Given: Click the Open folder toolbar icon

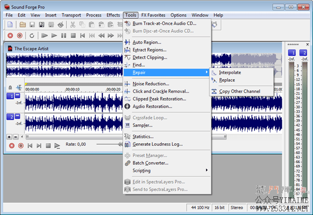Looking at the screenshot, I should (22, 24).
